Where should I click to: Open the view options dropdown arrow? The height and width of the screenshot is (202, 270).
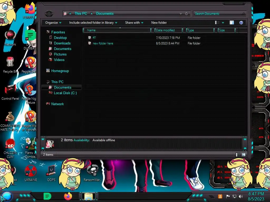pyautogui.click(x=223, y=23)
